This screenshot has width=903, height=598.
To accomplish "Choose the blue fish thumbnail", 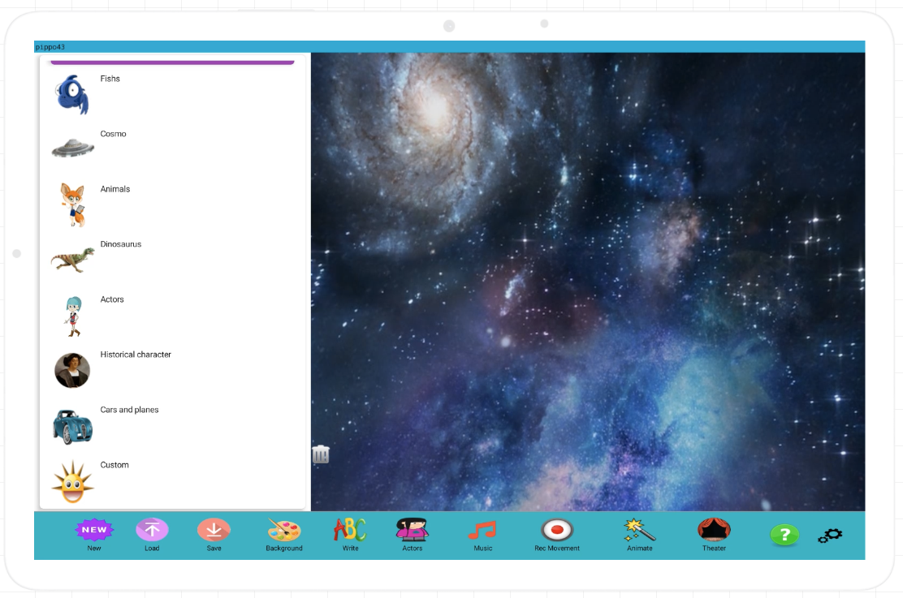I will (72, 94).
